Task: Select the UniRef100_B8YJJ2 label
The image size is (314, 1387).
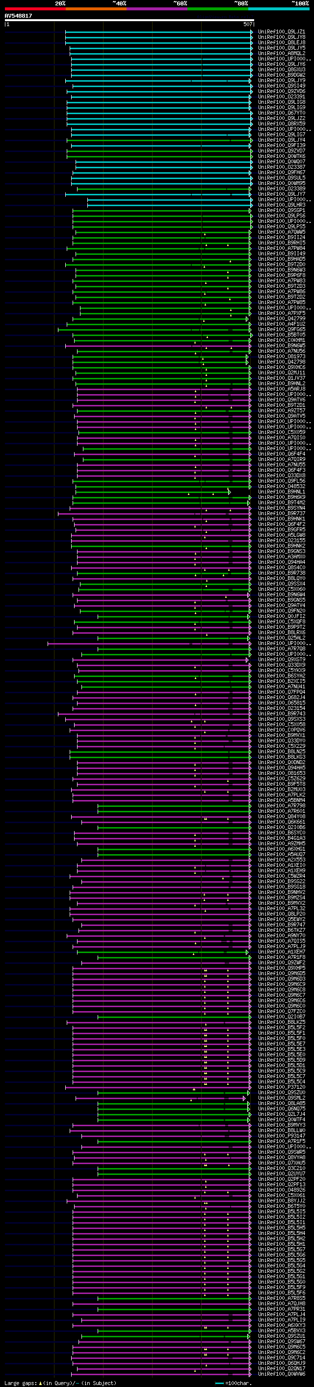Action: 282,1201
